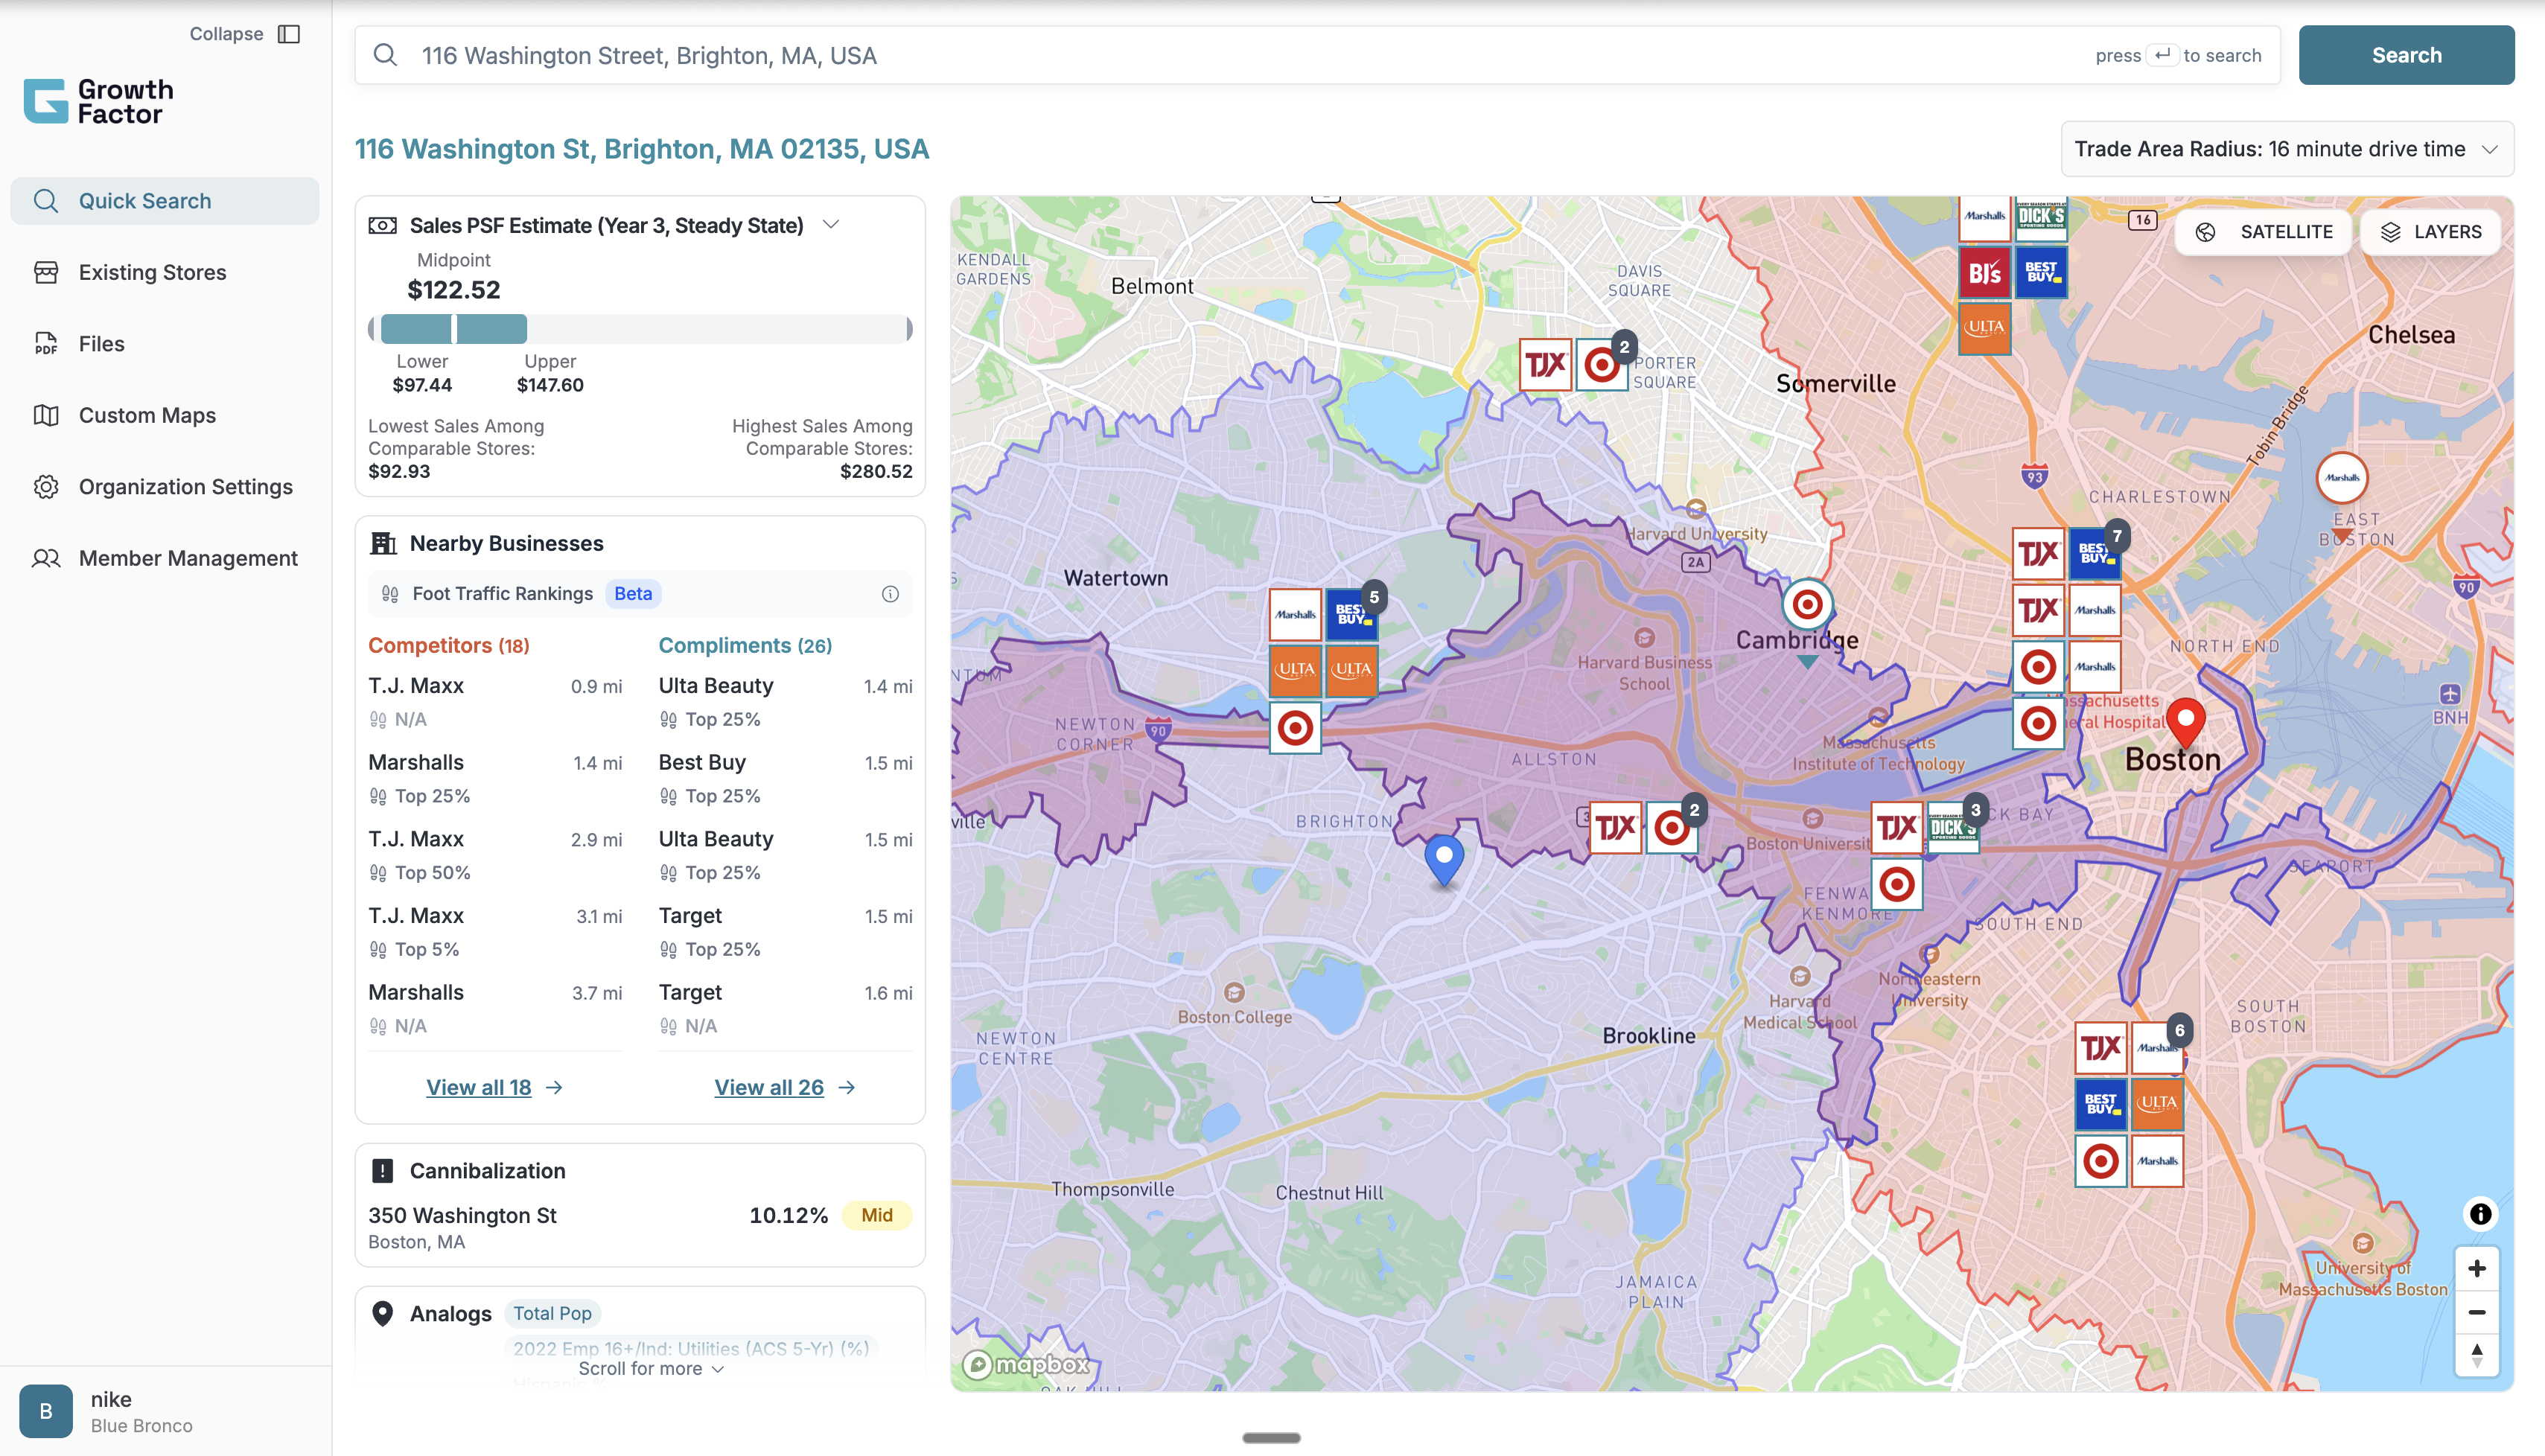Click the Growth Factor logo

click(99, 101)
